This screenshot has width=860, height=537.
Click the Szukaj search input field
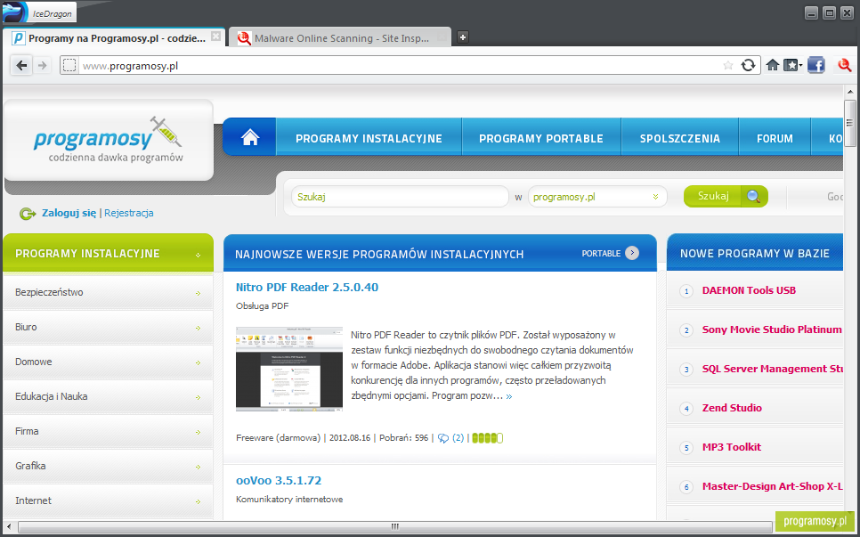tap(400, 197)
